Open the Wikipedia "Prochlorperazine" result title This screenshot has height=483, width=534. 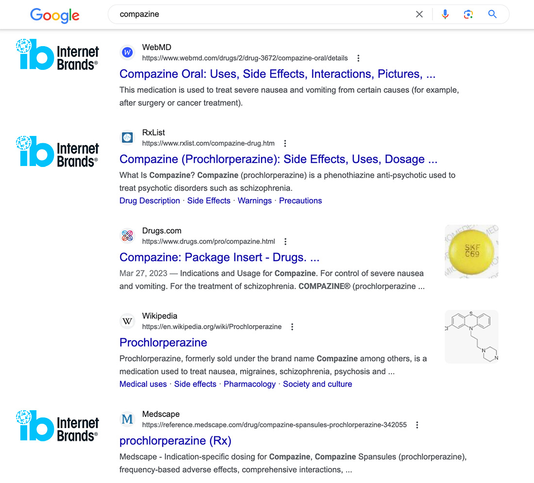[163, 342]
